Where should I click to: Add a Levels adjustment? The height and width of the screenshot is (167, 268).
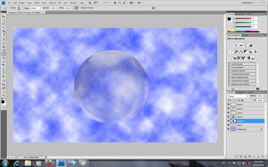[x=241, y=45]
